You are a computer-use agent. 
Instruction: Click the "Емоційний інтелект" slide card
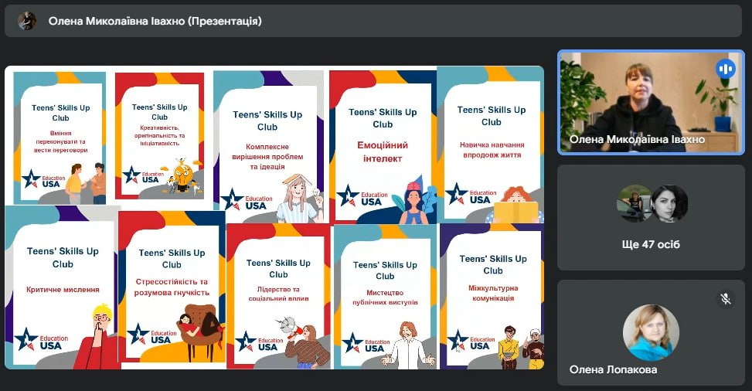click(x=382, y=147)
